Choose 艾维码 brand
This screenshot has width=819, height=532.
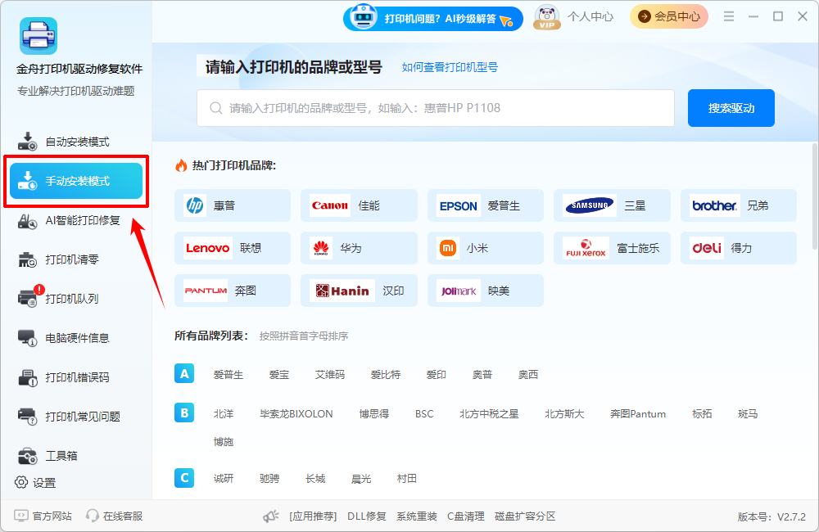pos(329,374)
